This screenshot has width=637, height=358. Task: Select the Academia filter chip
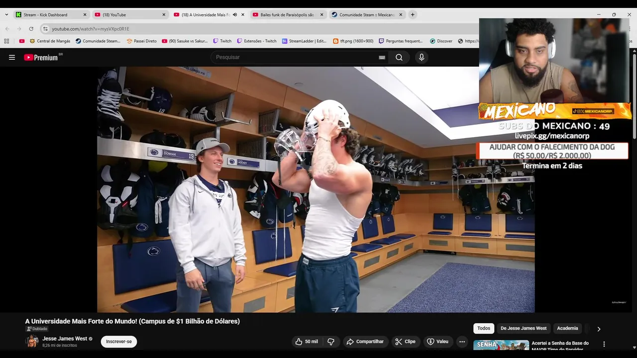coord(567,328)
